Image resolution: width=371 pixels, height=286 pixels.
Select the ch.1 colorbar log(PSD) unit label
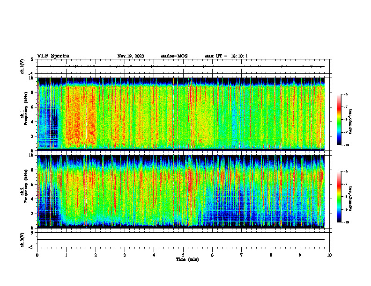click(x=351, y=122)
